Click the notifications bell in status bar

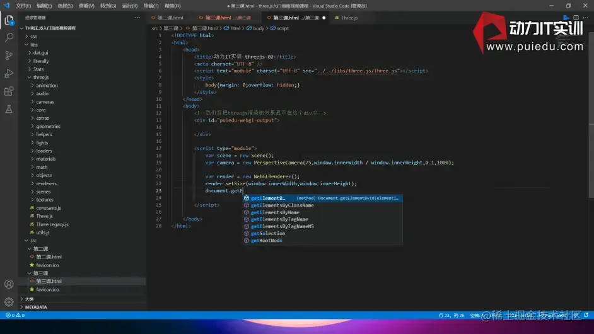(586, 315)
